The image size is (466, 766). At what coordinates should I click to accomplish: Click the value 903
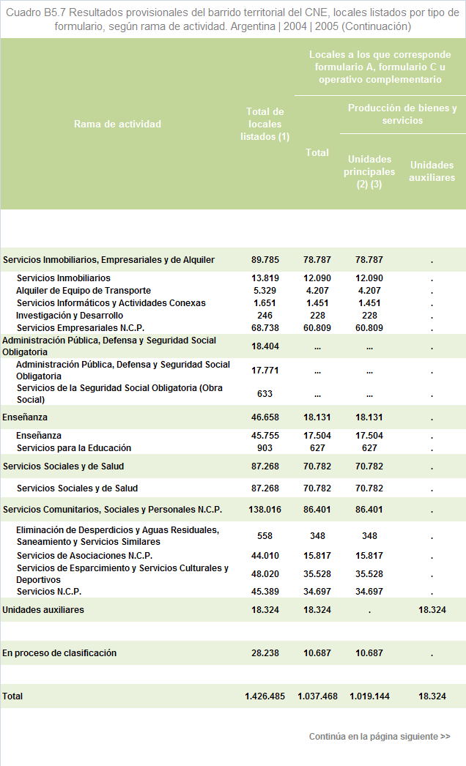pos(265,448)
